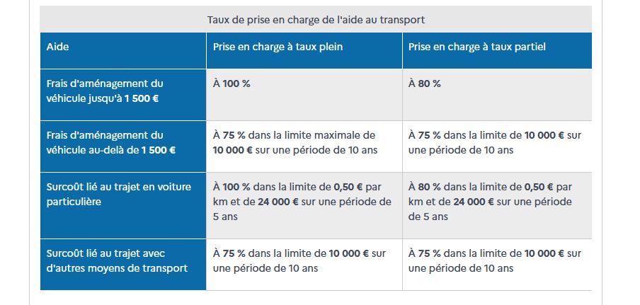Click the "Aide" column header
Image resolution: width=640 pixels, height=305 pixels.
coord(58,47)
